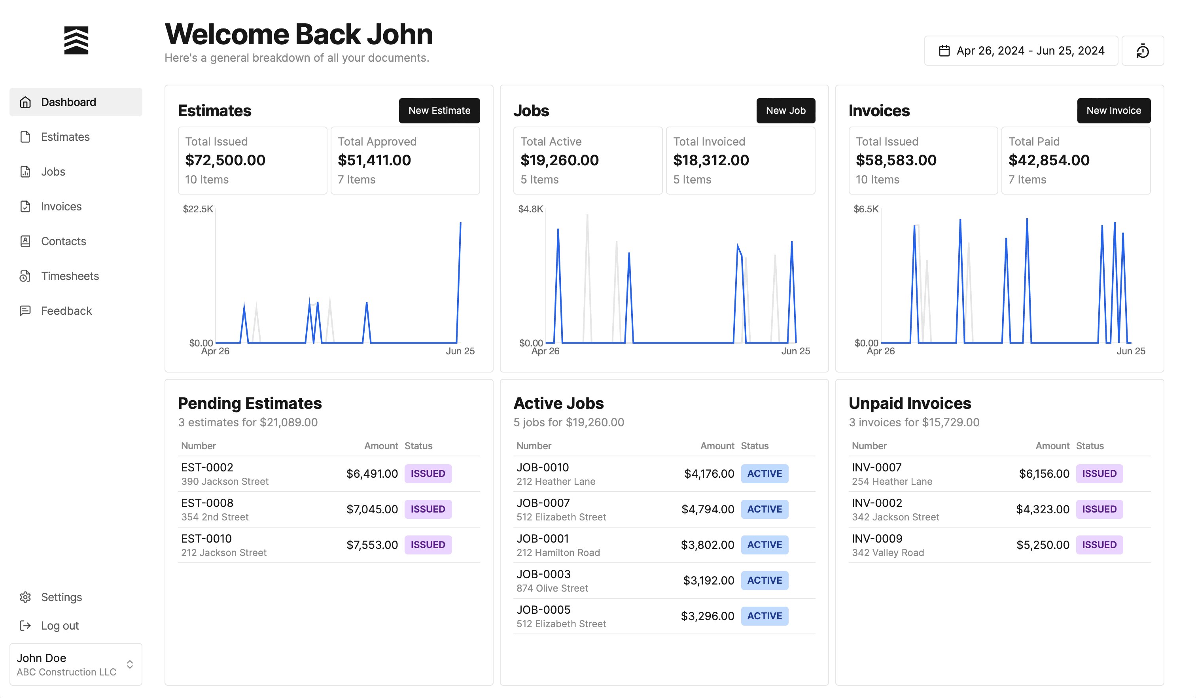Click Total Paid $42,854.00 card
1196x698 pixels.
1076,161
